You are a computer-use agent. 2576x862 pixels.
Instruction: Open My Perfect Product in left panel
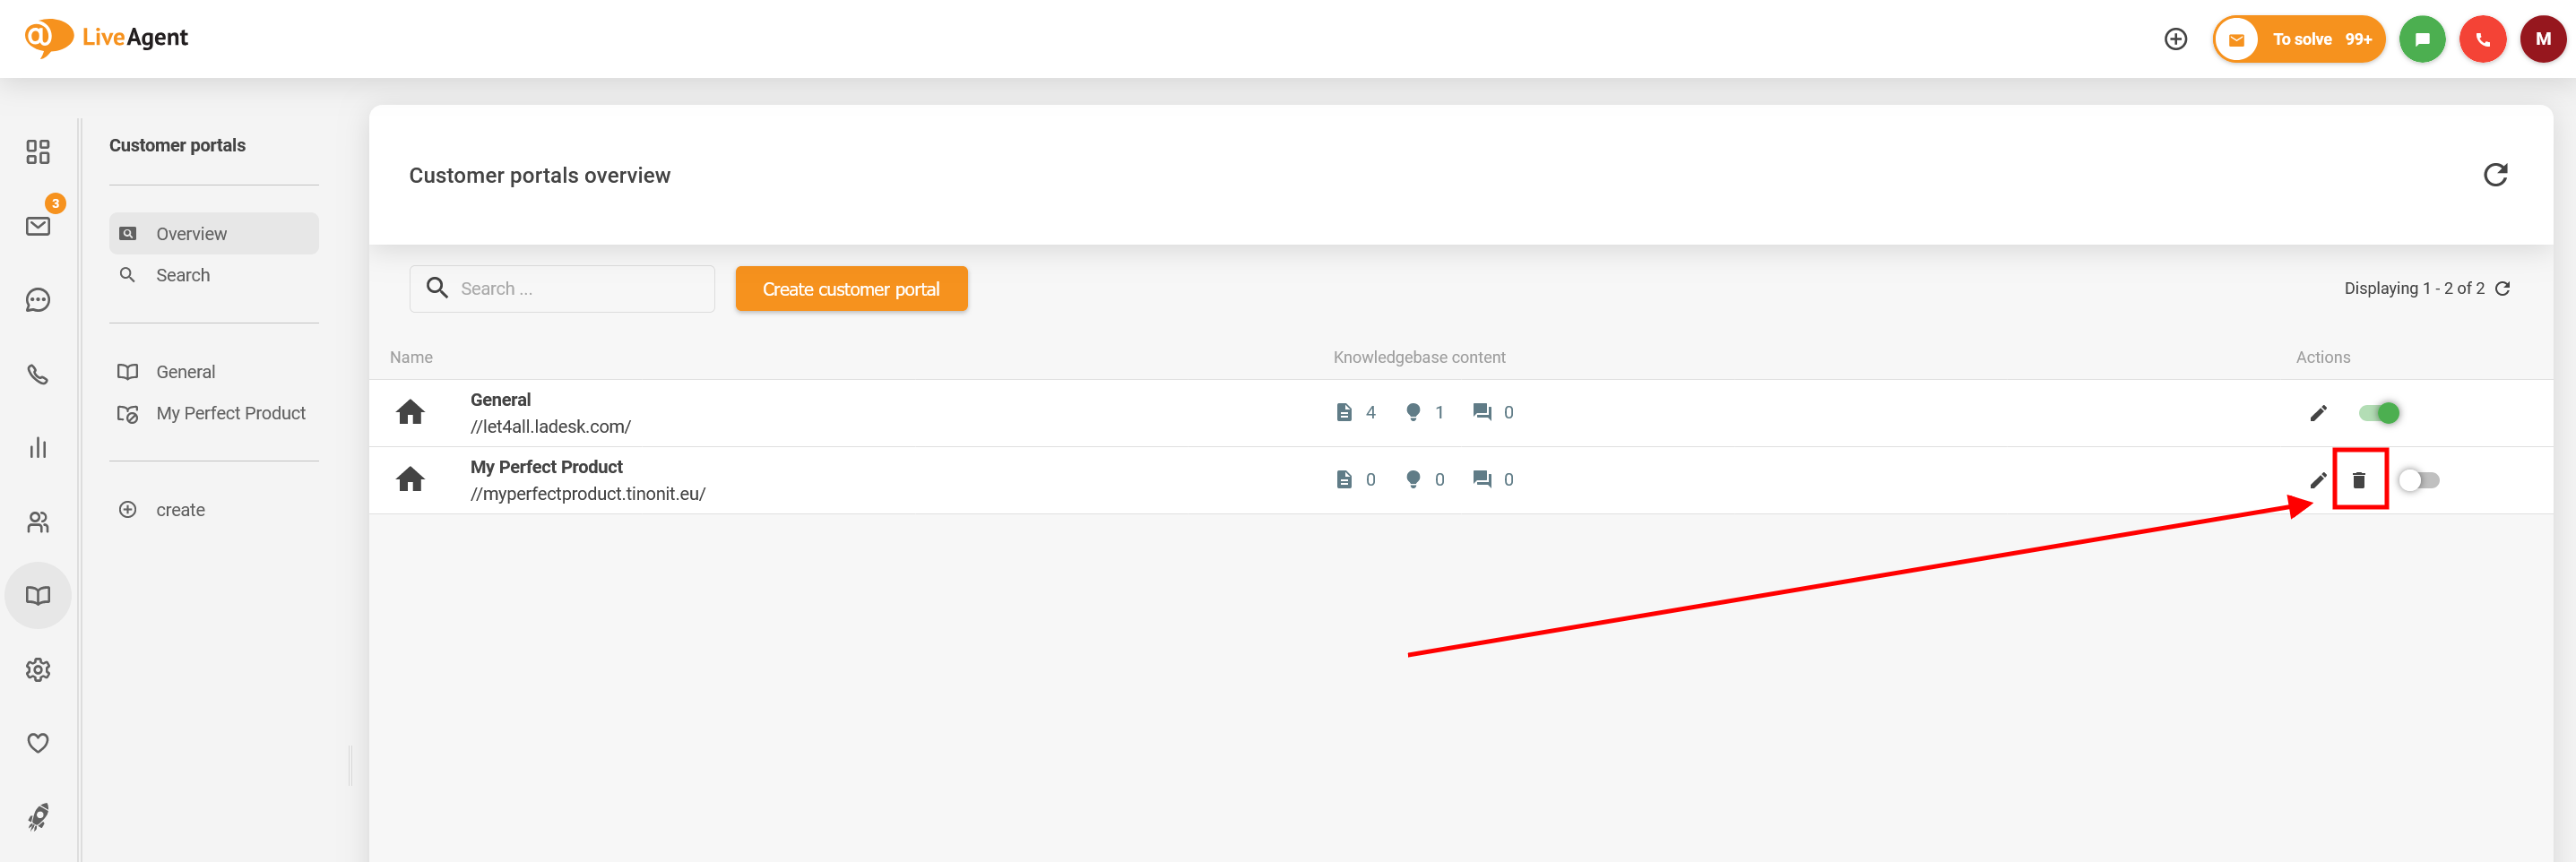tap(230, 413)
